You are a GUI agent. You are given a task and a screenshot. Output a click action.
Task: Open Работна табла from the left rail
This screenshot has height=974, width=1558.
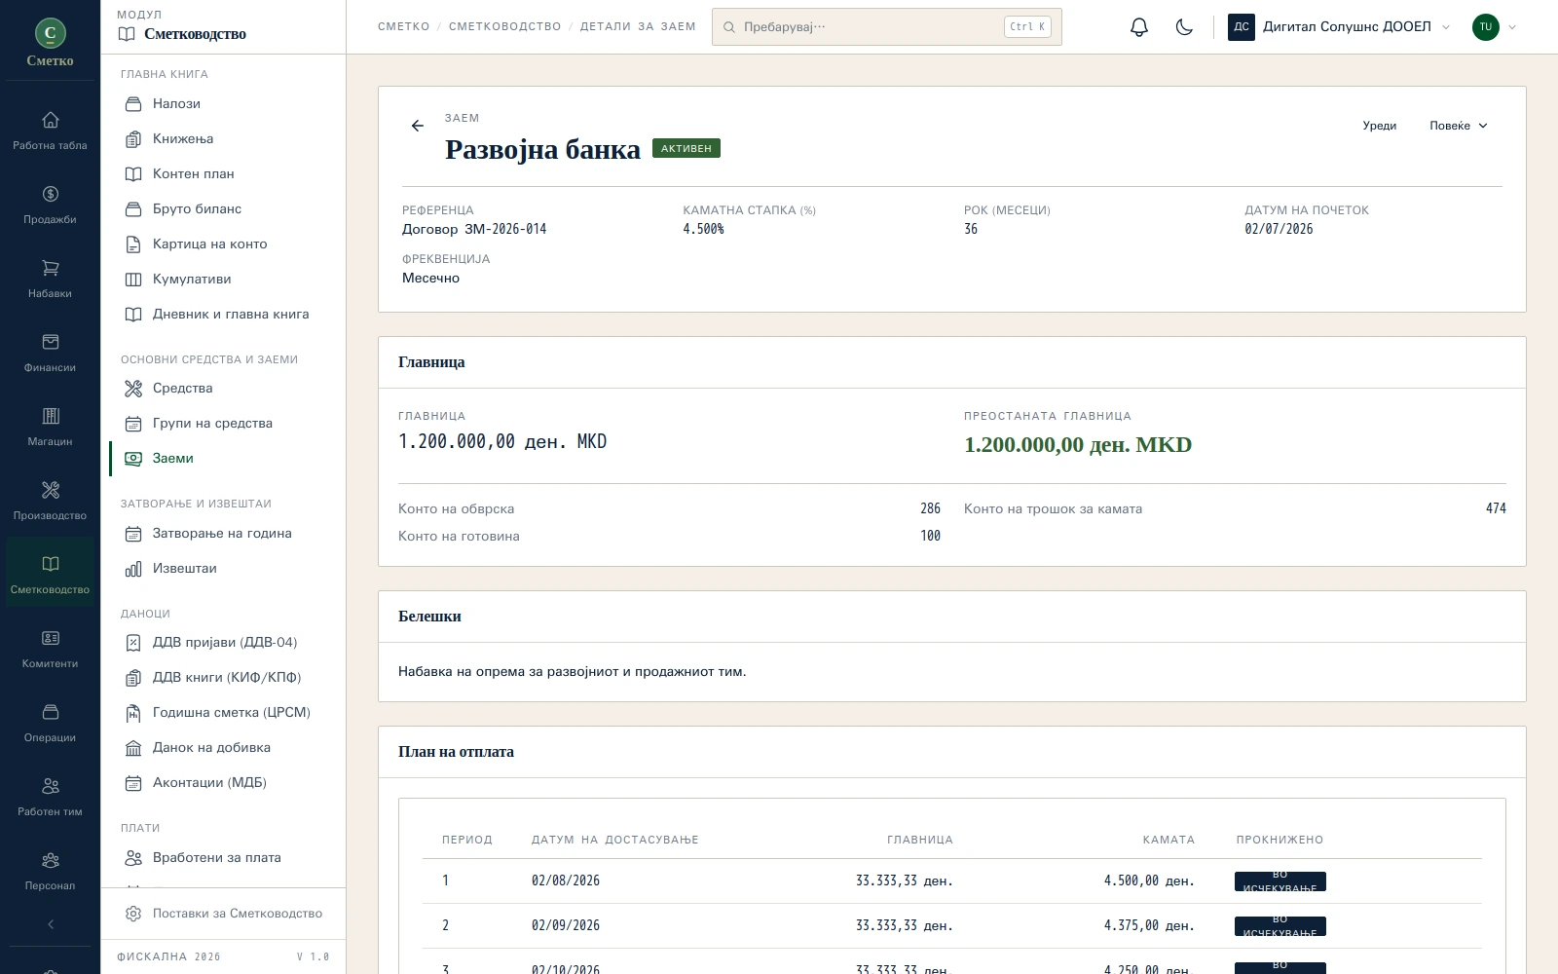50,130
